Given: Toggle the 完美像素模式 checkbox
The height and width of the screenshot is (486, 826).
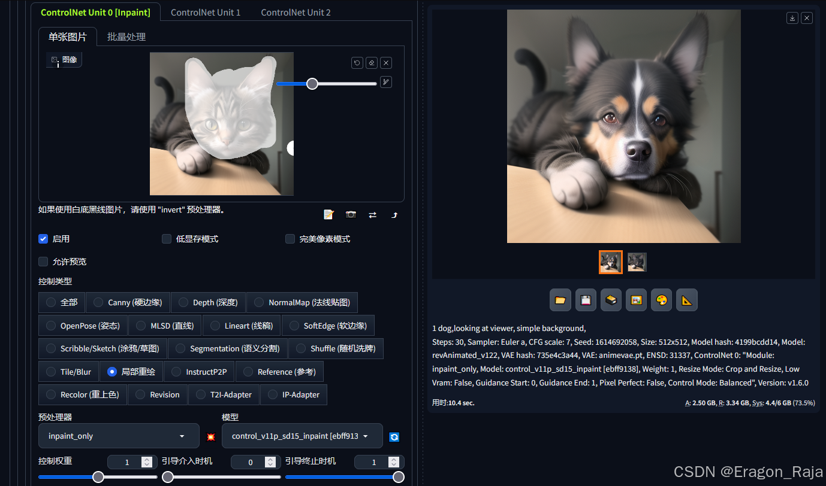Looking at the screenshot, I should click(x=290, y=239).
